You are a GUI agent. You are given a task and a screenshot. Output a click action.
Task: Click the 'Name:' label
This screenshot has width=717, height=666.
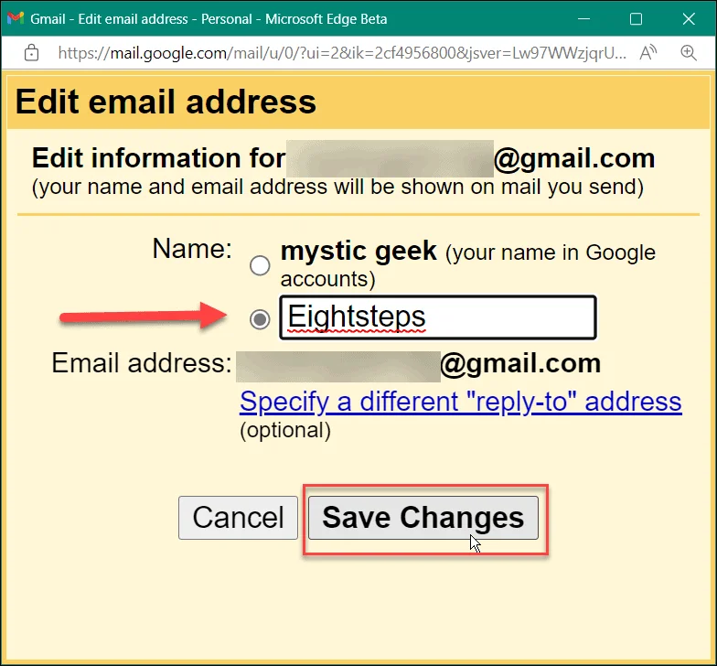coord(192,249)
